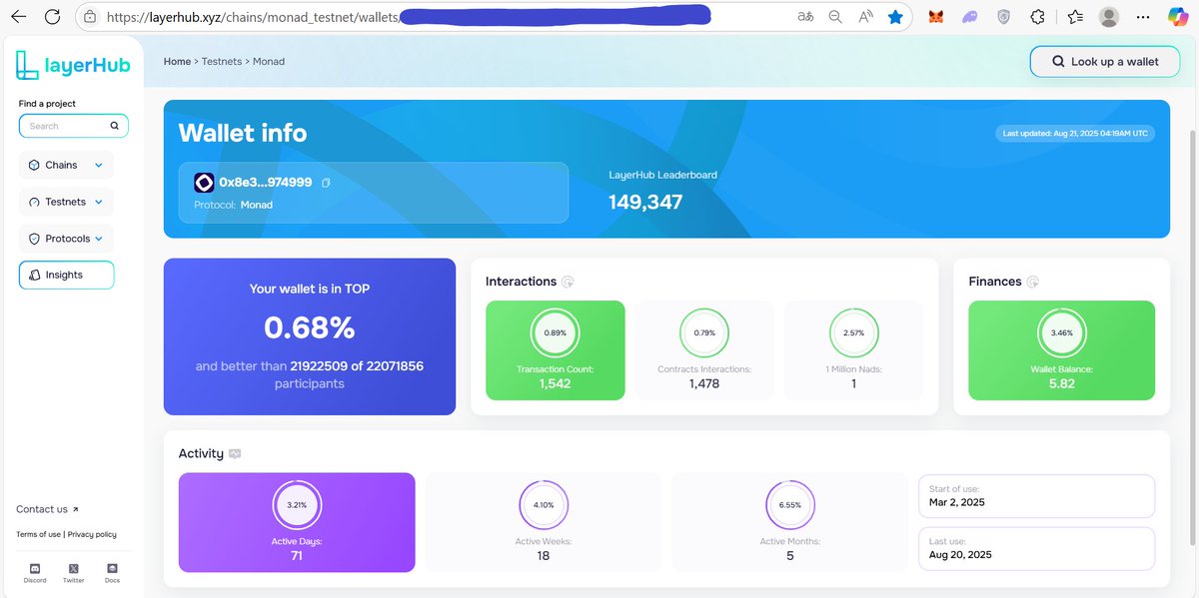Click the LayerHub Leaderboard value 149,347

[645, 202]
